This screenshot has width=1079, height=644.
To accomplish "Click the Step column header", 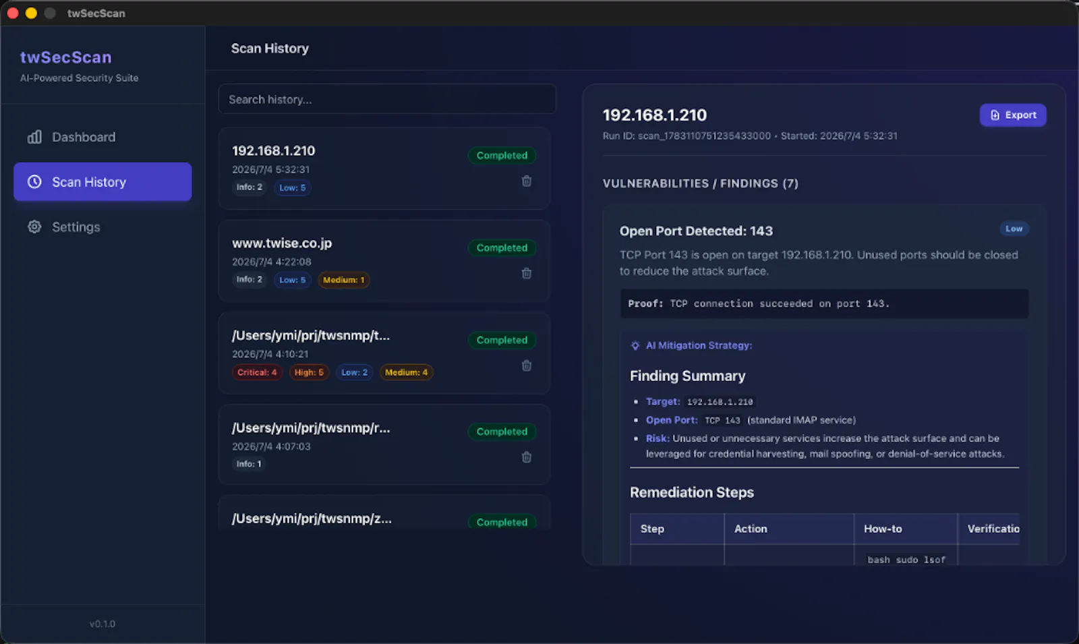I will (677, 529).
